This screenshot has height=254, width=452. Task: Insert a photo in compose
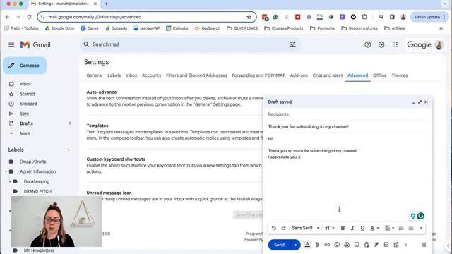(x=357, y=245)
